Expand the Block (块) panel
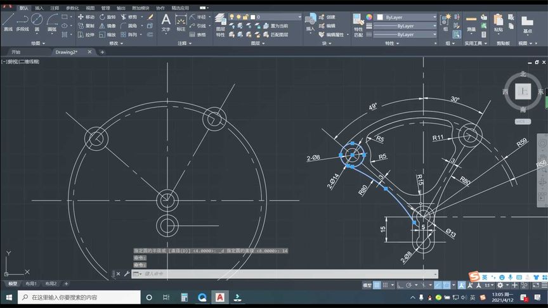 click(327, 43)
